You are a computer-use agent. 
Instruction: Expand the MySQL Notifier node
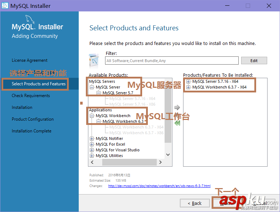point(92,138)
